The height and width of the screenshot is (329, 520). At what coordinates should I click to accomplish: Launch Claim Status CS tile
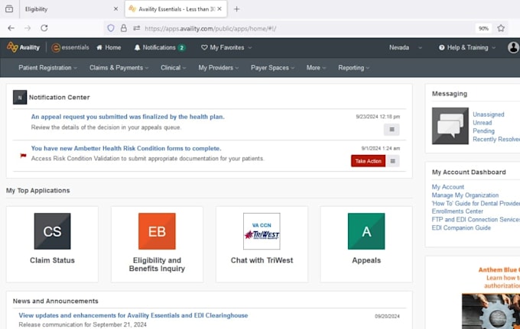(x=53, y=244)
